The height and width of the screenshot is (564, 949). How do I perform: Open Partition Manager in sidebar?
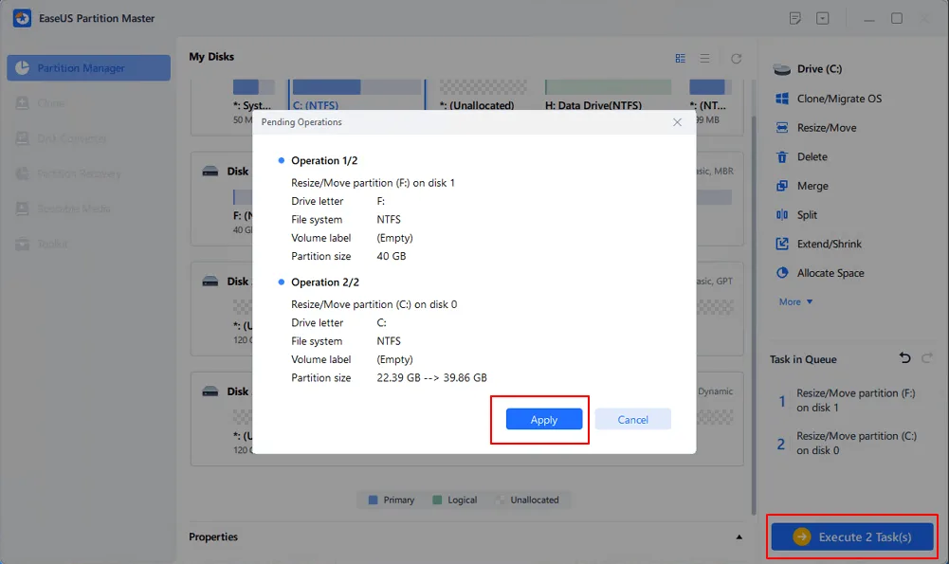tap(88, 68)
